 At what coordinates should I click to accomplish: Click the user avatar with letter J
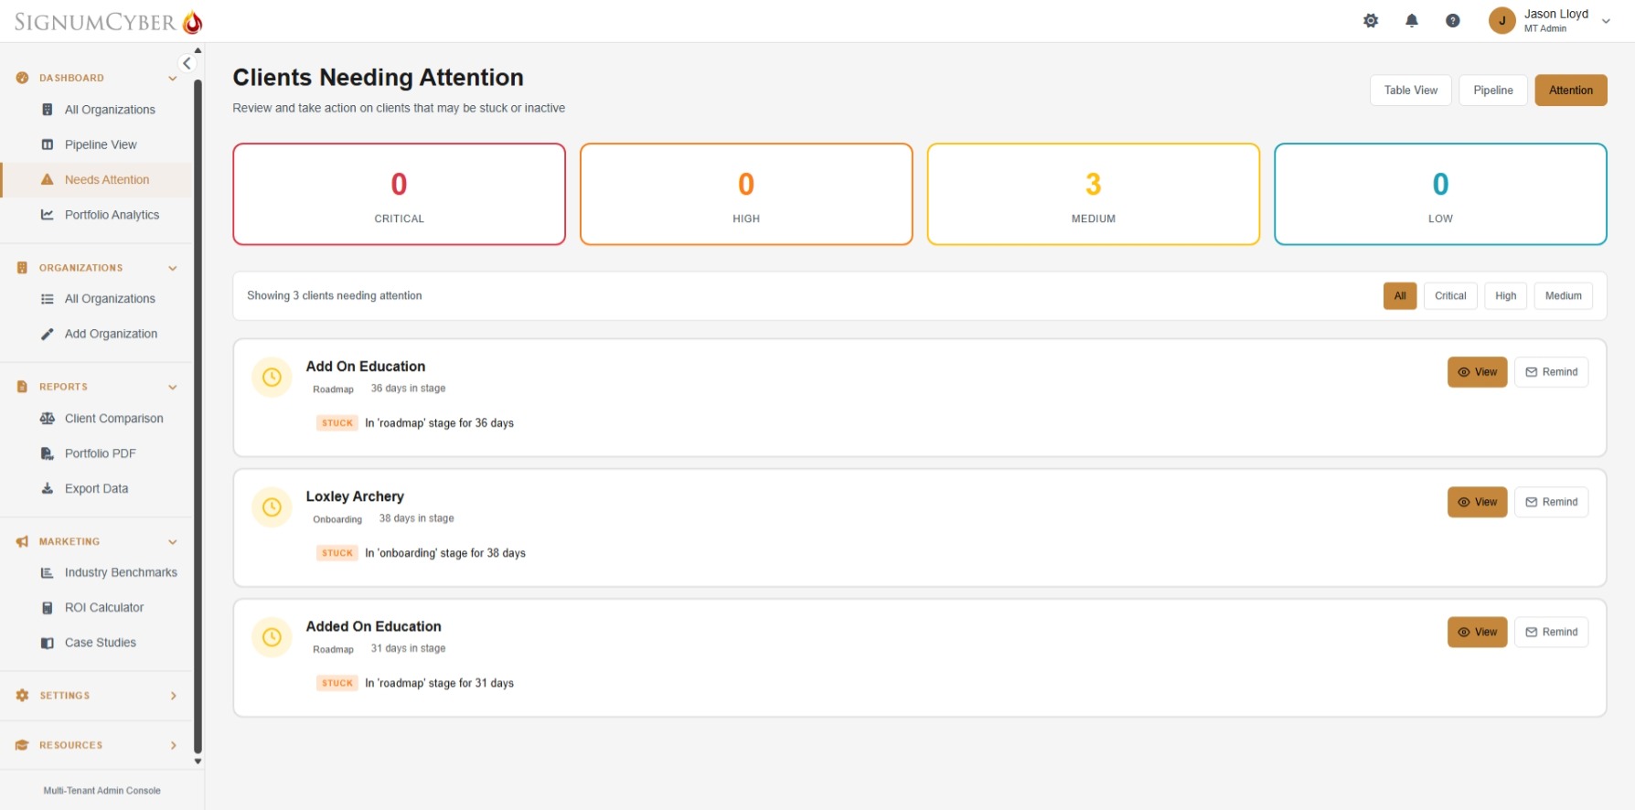(1501, 20)
